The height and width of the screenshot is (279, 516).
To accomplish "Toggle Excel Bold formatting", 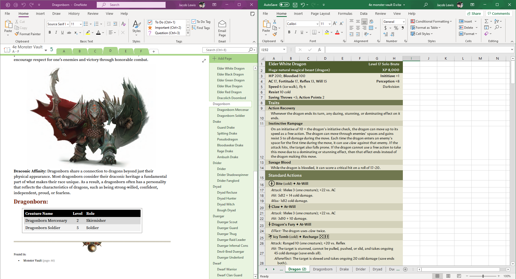I will [x=289, y=32].
